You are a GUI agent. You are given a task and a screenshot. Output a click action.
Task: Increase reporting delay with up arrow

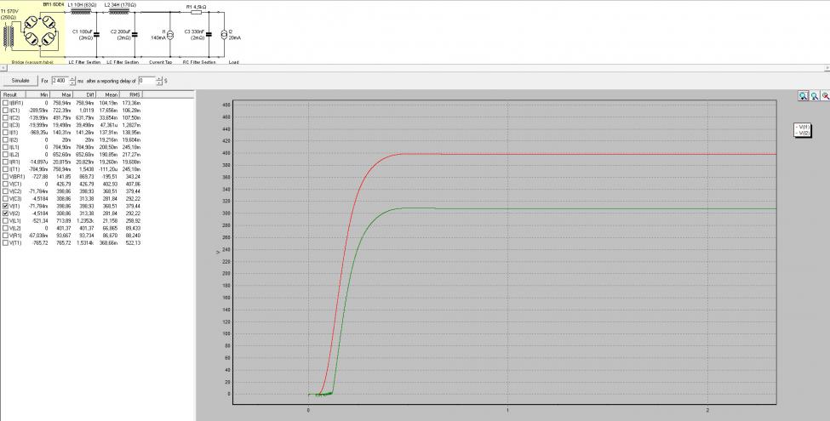tap(159, 78)
